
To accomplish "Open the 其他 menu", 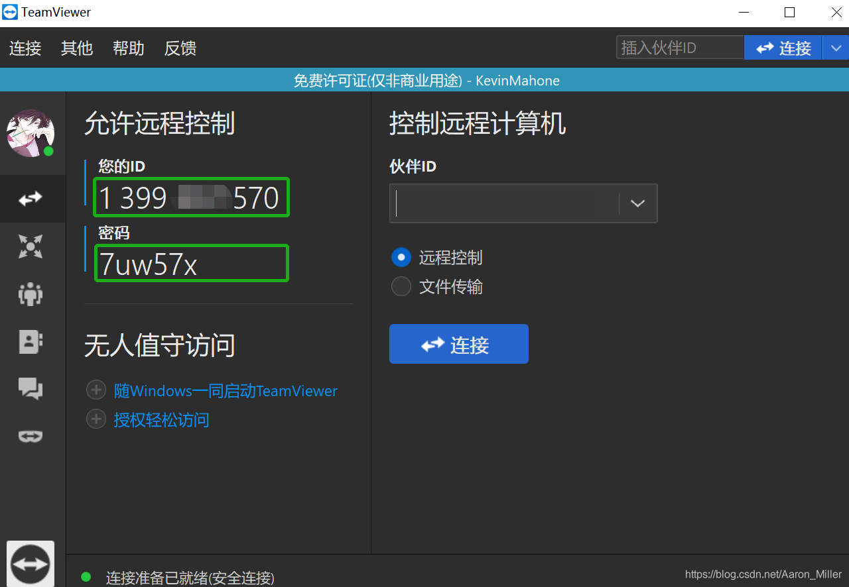I will click(x=77, y=48).
